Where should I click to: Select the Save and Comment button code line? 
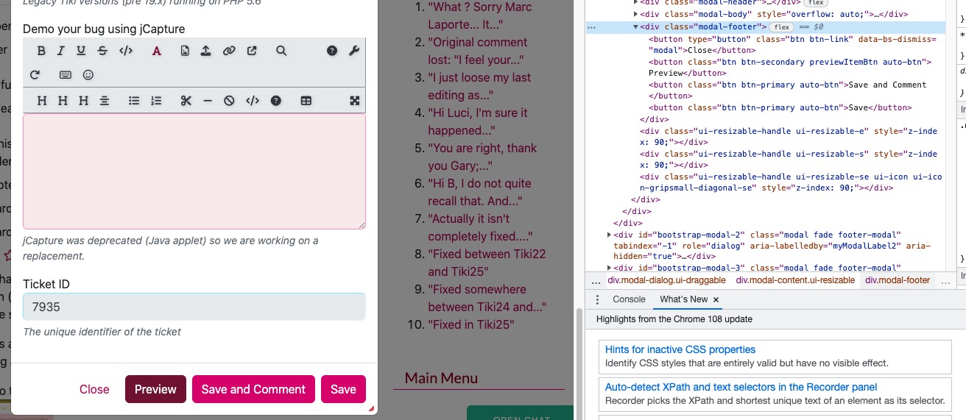pos(787,90)
